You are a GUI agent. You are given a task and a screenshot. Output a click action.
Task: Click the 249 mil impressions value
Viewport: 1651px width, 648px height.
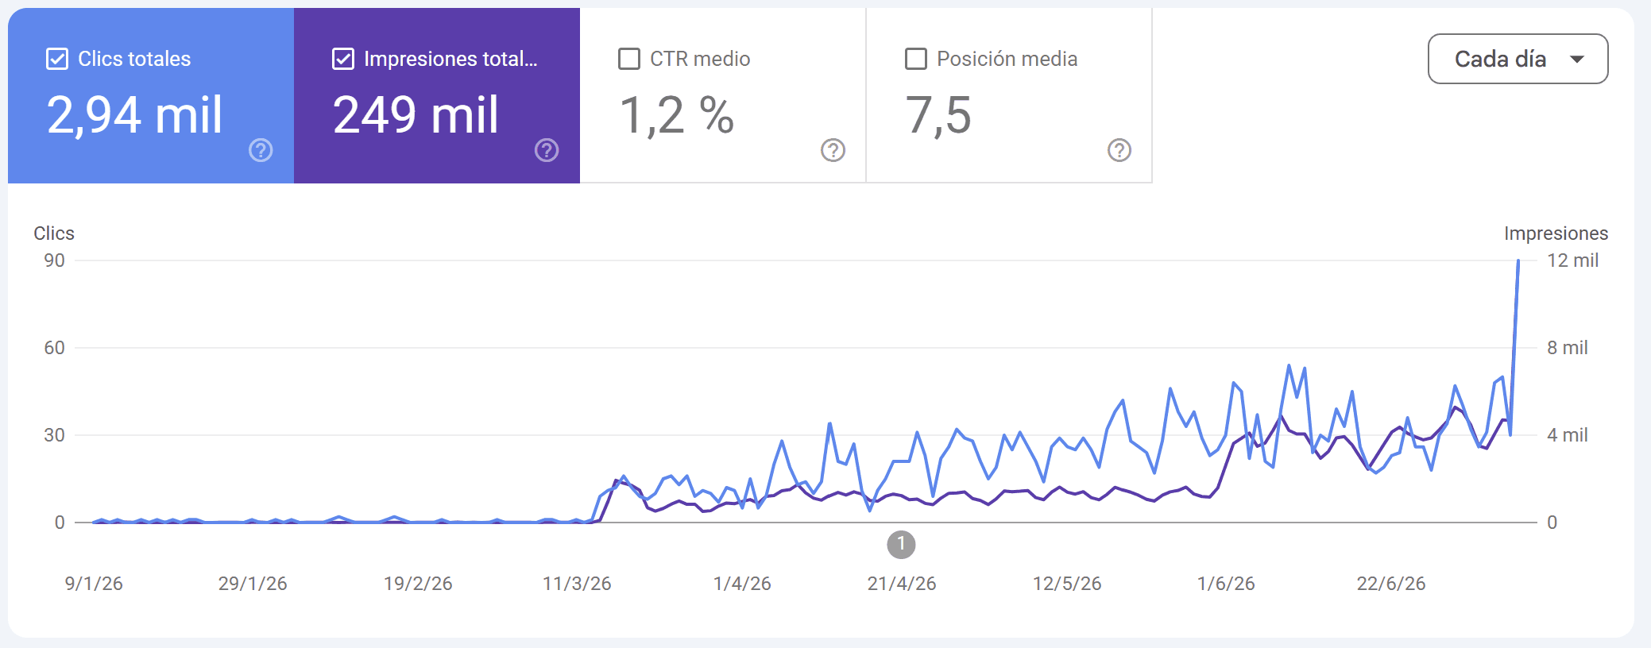pyautogui.click(x=416, y=115)
